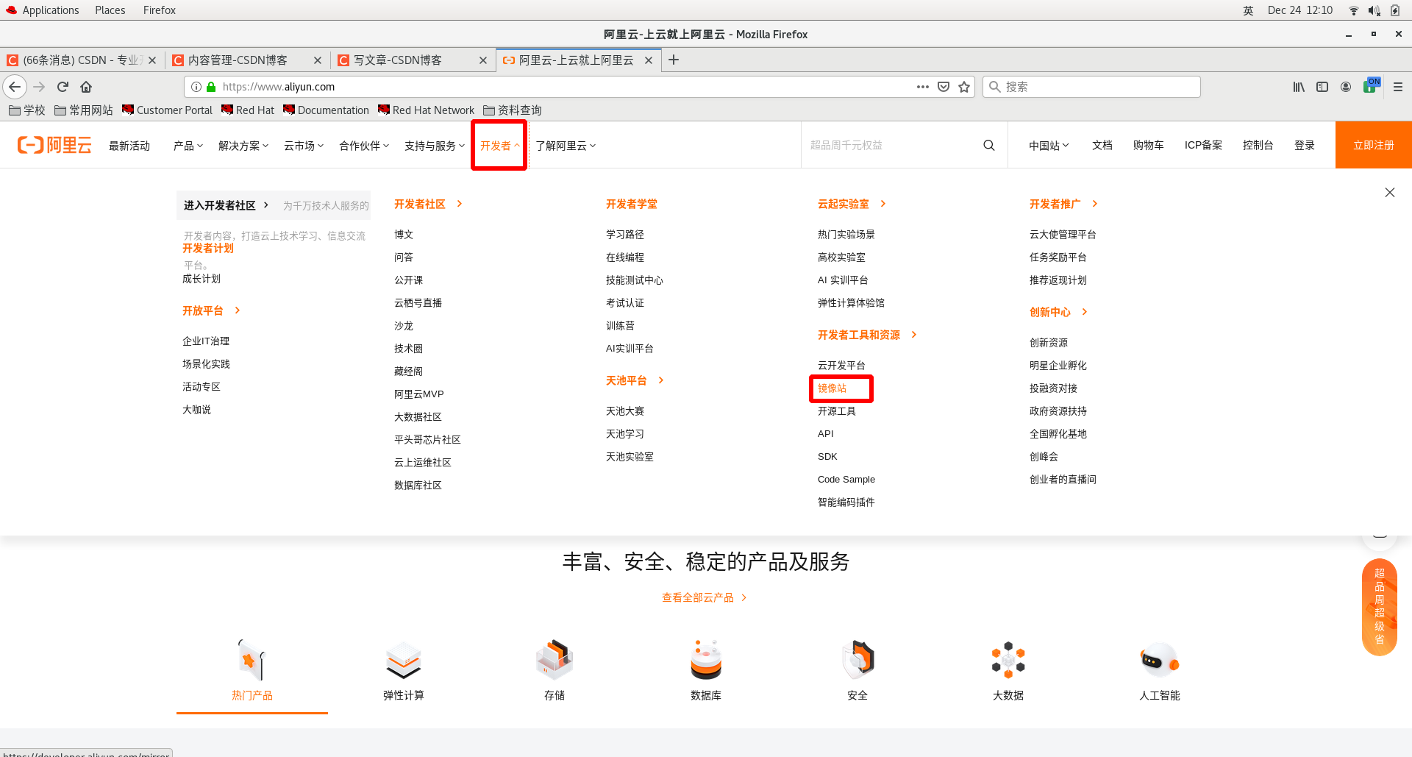Viewport: 1412px width, 757px height.
Task: Open the Firefox library icon
Action: point(1298,86)
